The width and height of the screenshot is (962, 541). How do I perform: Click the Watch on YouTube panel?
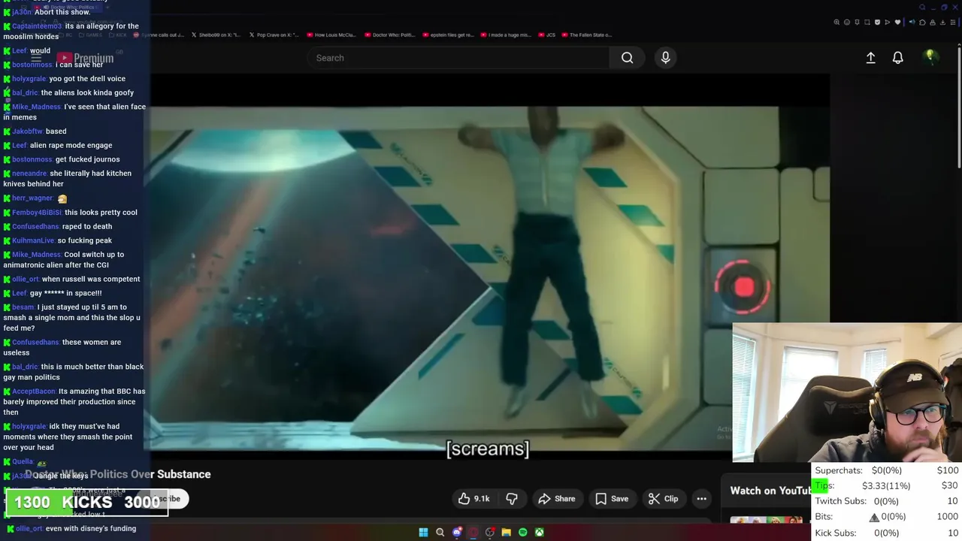771,491
